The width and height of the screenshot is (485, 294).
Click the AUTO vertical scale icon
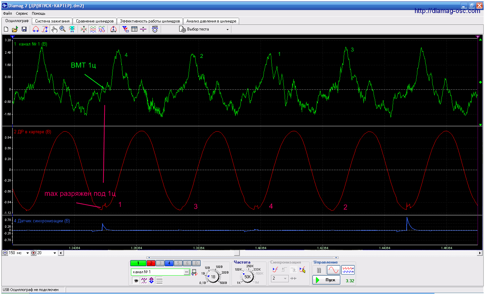coord(114,29)
